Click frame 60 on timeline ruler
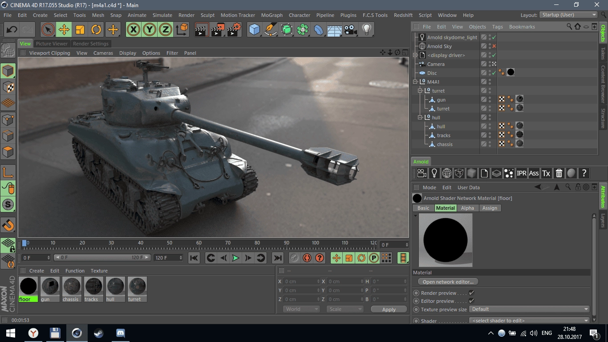 pos(199,243)
